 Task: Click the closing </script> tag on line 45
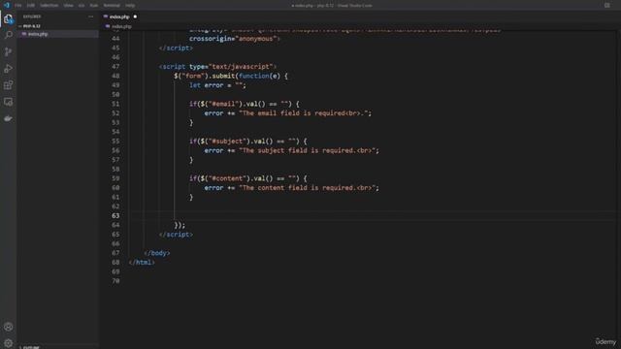[176, 48]
